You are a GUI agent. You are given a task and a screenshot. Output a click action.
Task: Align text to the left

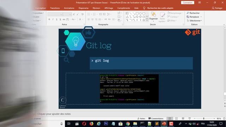click(89, 19)
